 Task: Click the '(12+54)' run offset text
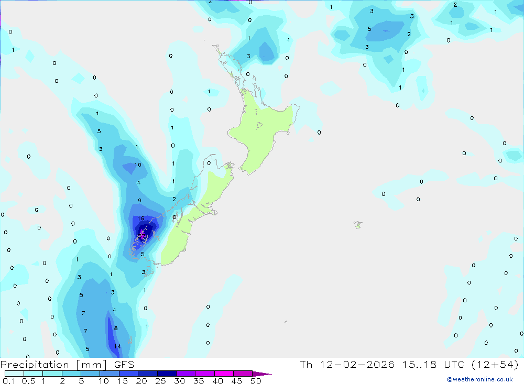click(495, 364)
